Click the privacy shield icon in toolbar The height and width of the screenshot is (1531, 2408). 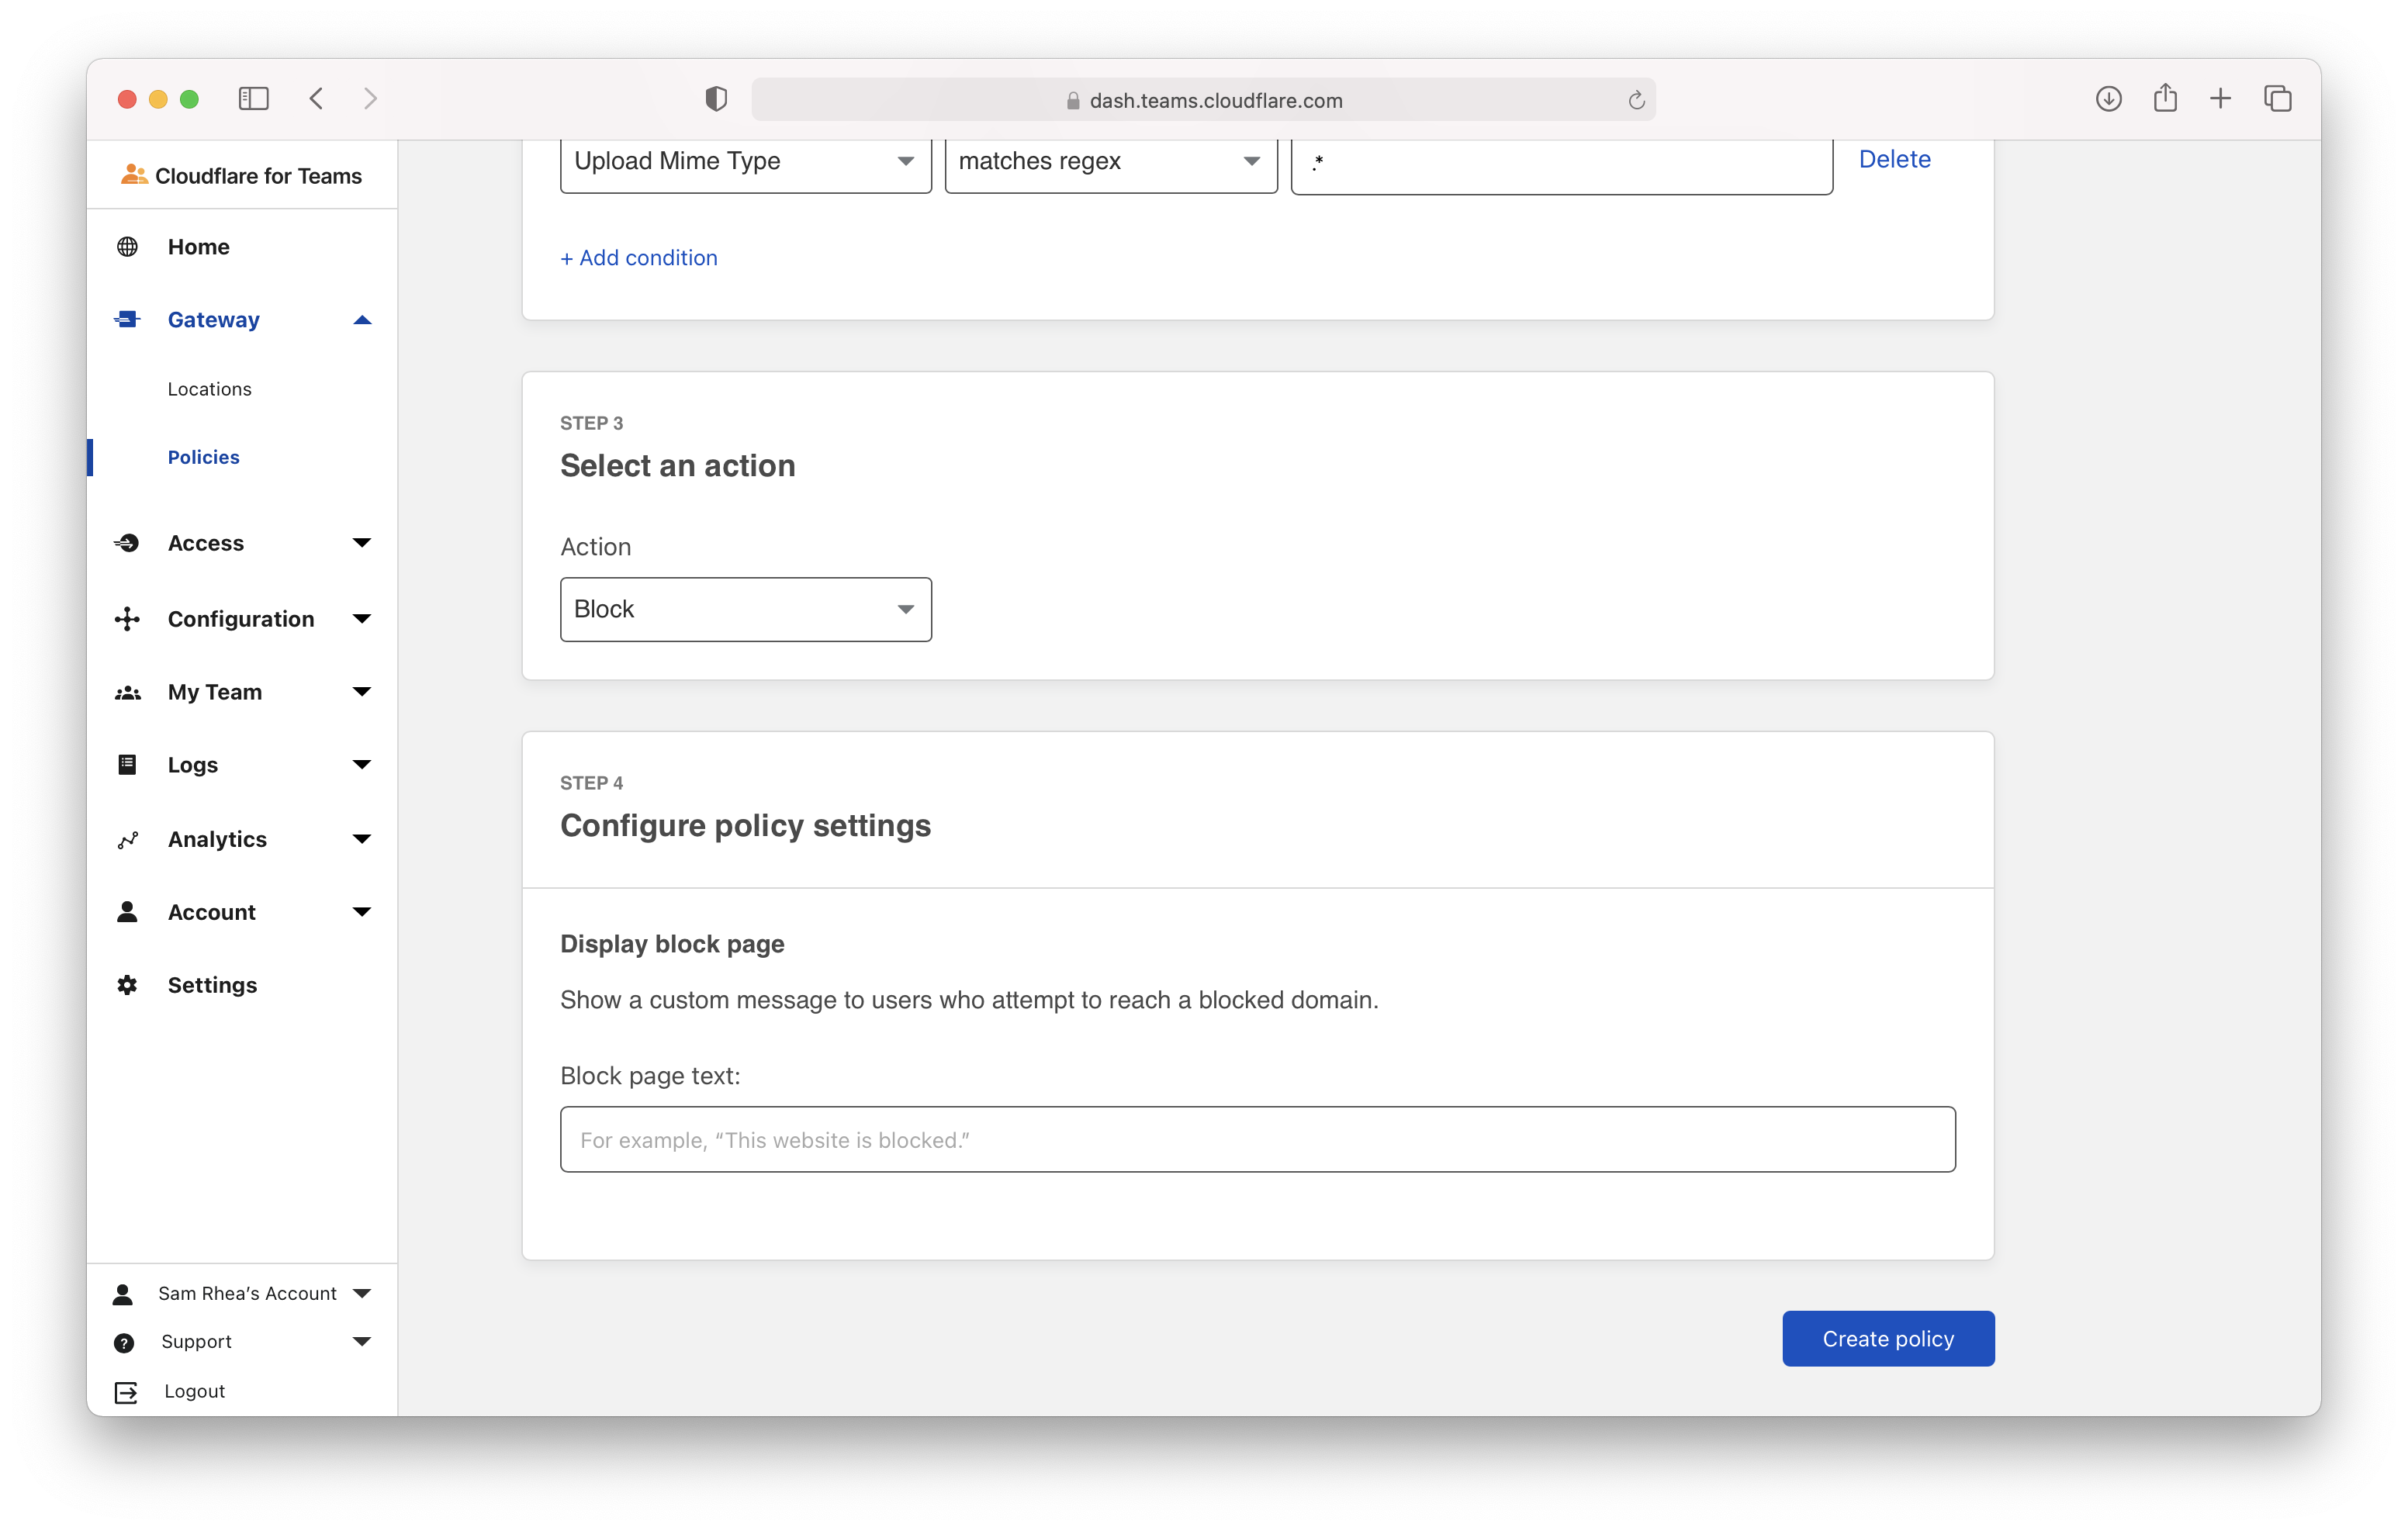[x=716, y=99]
